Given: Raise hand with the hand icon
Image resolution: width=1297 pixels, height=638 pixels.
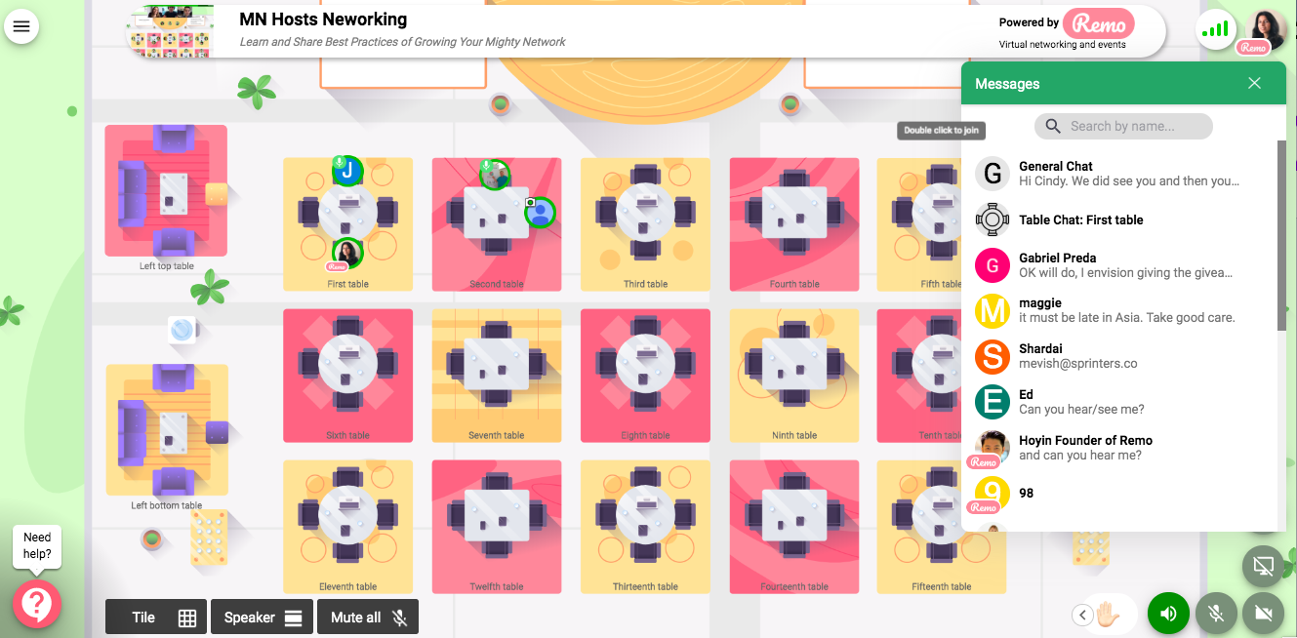Looking at the screenshot, I should [x=1107, y=614].
